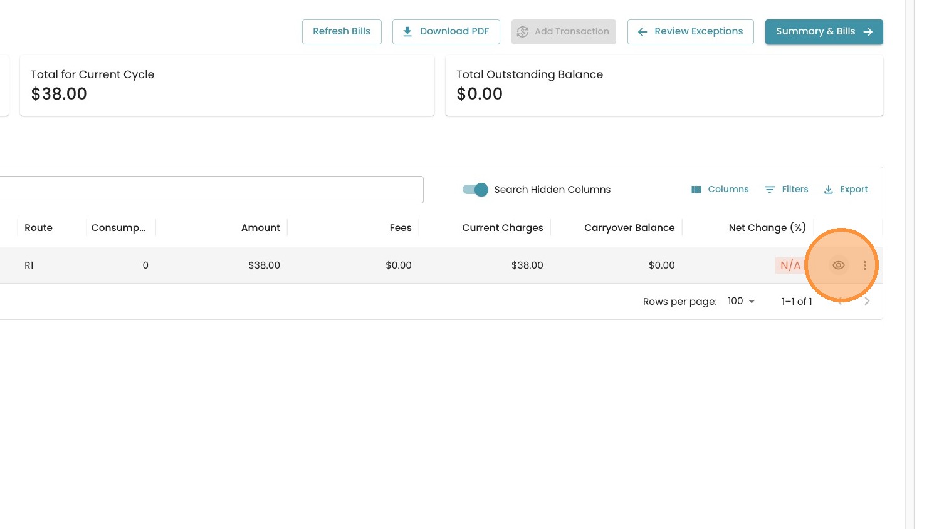Sort by Net Change (%) header
The height and width of the screenshot is (529, 949).
[767, 228]
